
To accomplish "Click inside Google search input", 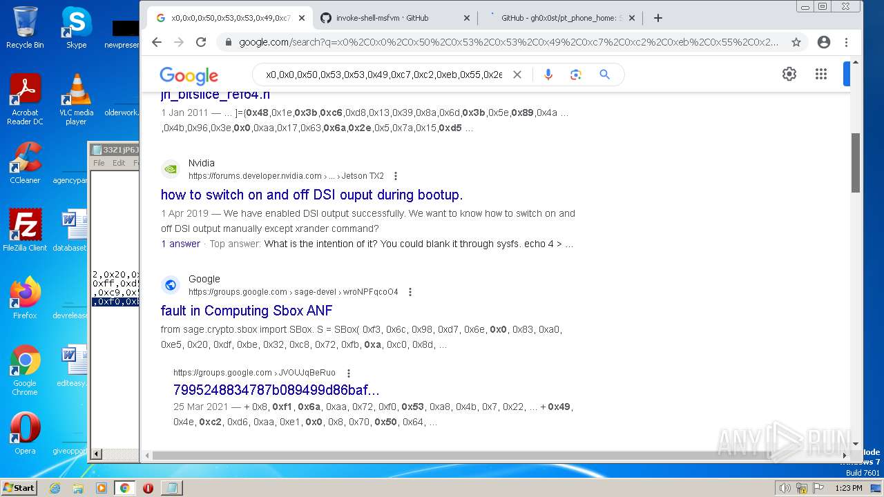I will tap(384, 75).
